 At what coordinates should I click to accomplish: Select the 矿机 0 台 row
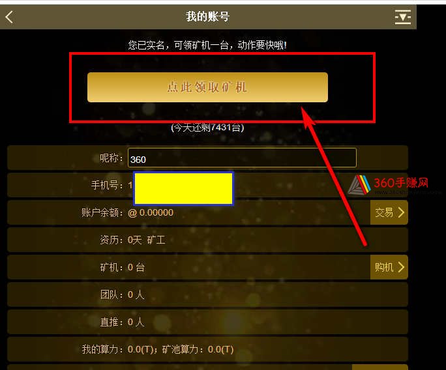tap(207, 267)
